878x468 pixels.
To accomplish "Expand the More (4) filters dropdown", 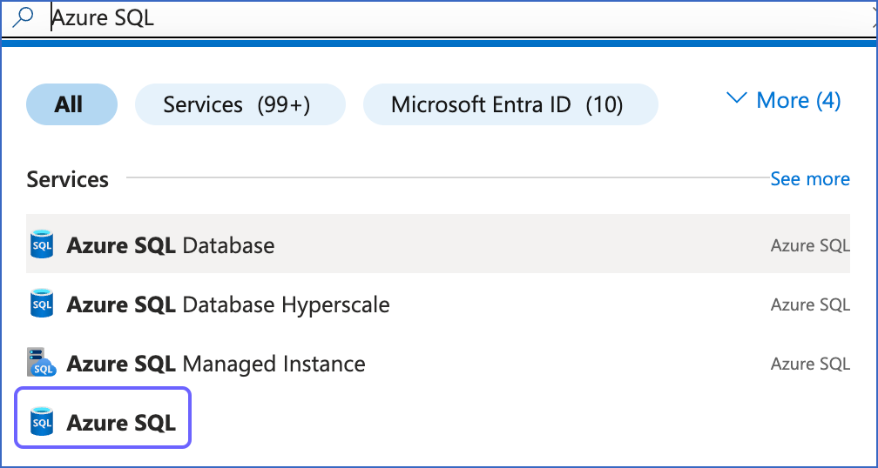I will [x=783, y=101].
